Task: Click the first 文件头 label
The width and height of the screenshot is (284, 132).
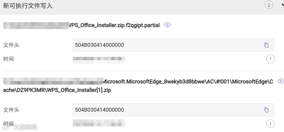Action: [x=11, y=45]
